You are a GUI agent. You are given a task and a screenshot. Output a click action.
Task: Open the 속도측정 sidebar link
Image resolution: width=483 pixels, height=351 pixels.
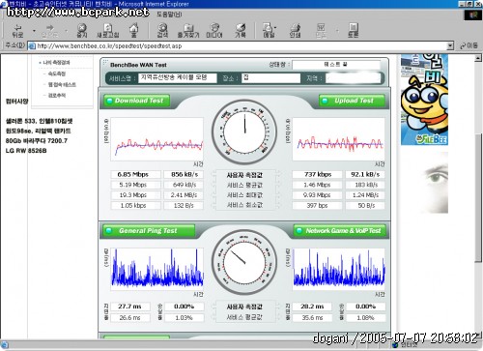57,73
